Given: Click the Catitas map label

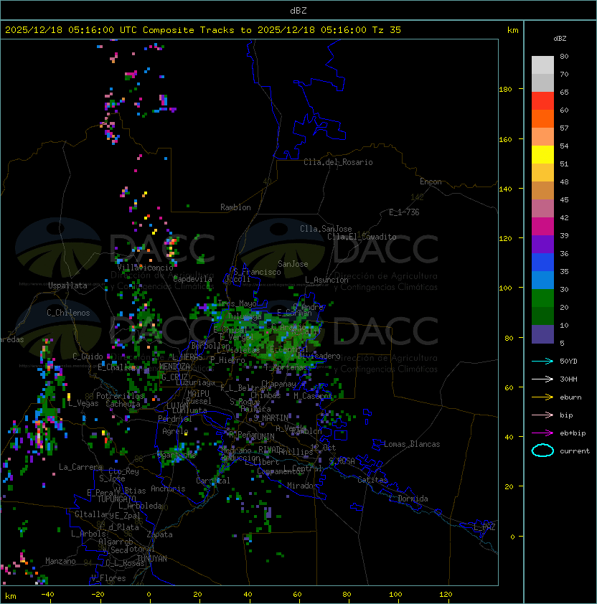Looking at the screenshot, I should coord(372,480).
